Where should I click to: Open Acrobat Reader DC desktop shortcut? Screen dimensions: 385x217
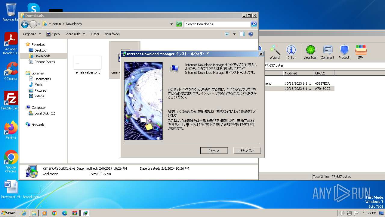(11, 44)
